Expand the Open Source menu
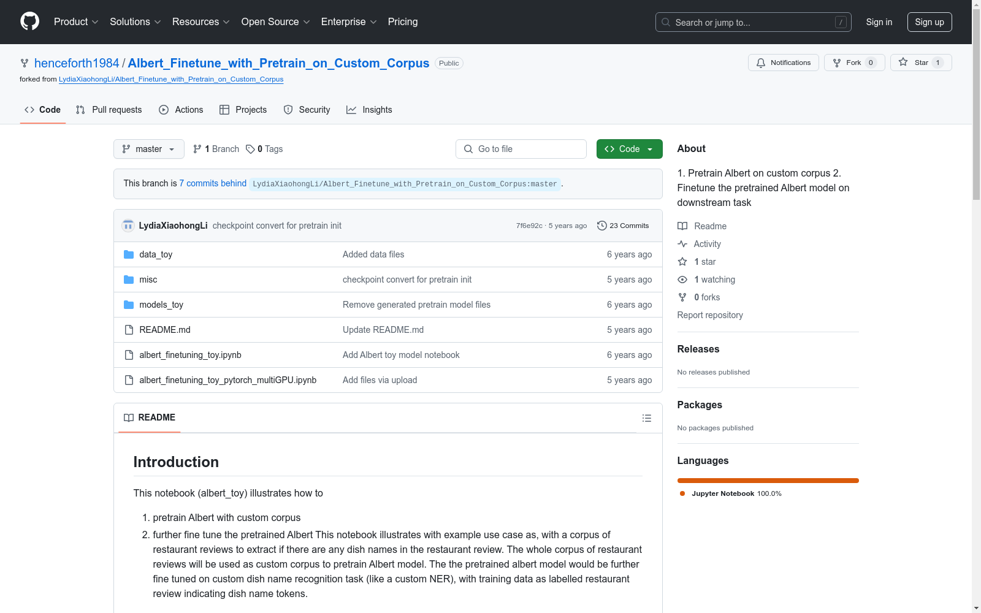Screen dimensions: 981x613 [x=276, y=21]
